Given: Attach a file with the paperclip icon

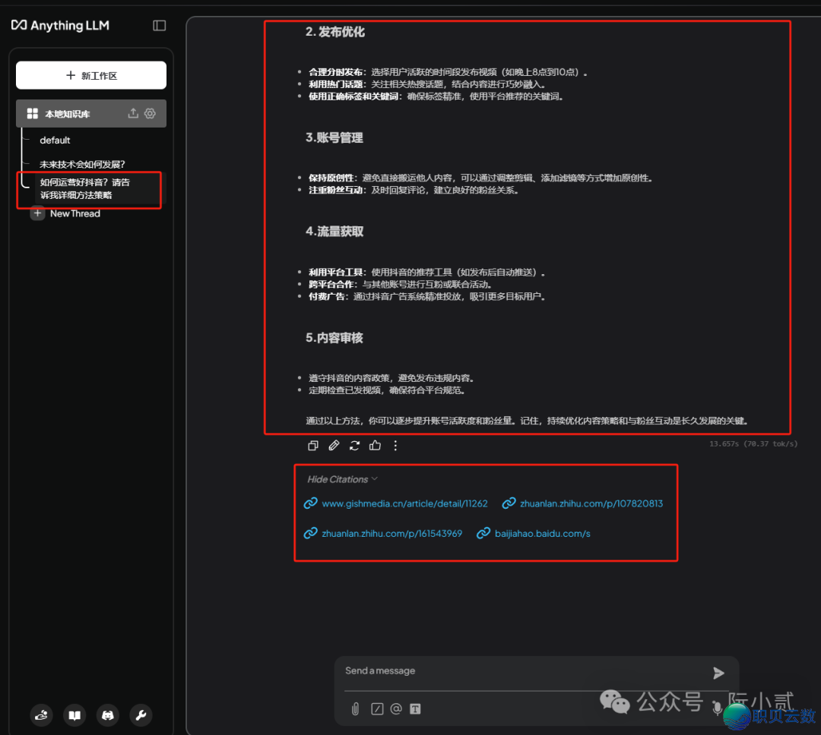Looking at the screenshot, I should 354,708.
